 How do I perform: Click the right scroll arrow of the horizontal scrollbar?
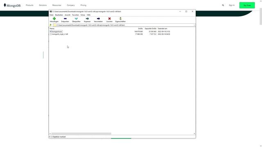[194, 134]
